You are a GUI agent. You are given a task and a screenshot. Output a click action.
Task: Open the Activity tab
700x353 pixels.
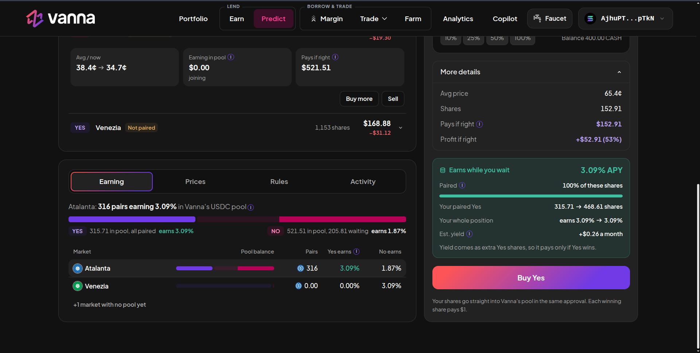(363, 181)
